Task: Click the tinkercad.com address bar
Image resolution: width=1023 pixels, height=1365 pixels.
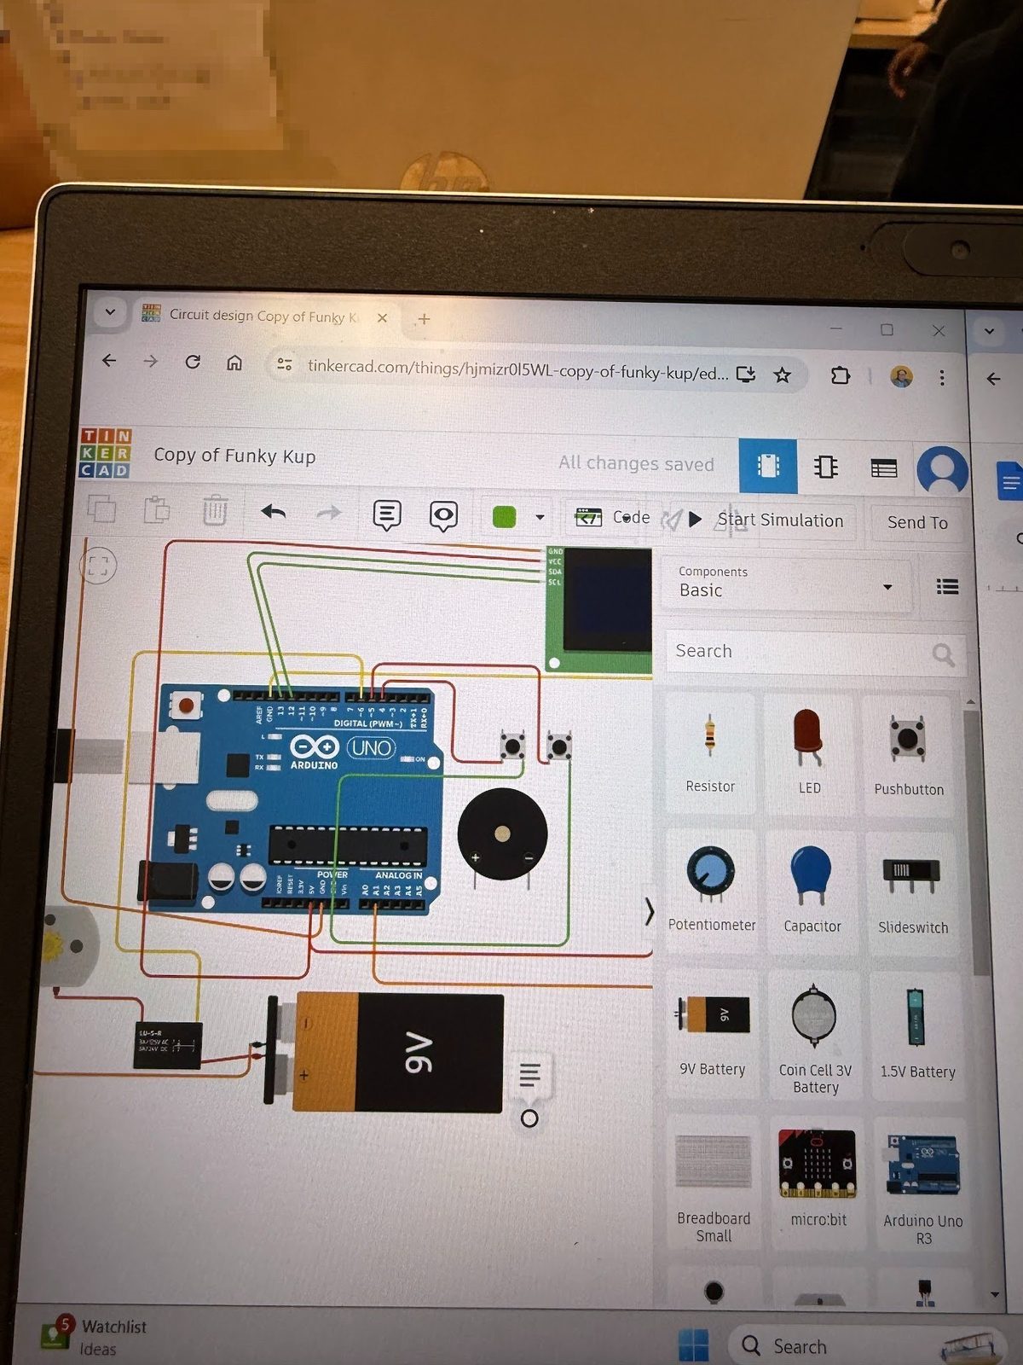Action: (x=517, y=371)
